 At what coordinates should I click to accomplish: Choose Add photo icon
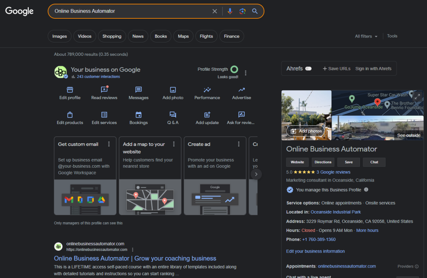173,89
